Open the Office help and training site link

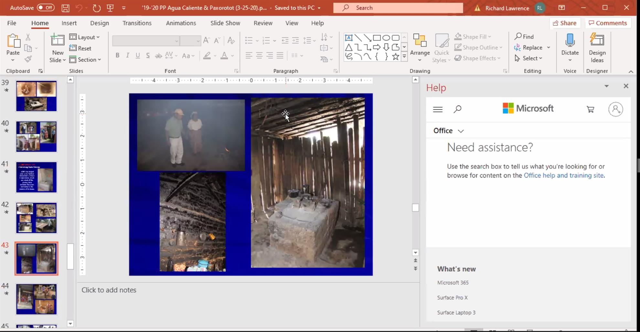[563, 176]
